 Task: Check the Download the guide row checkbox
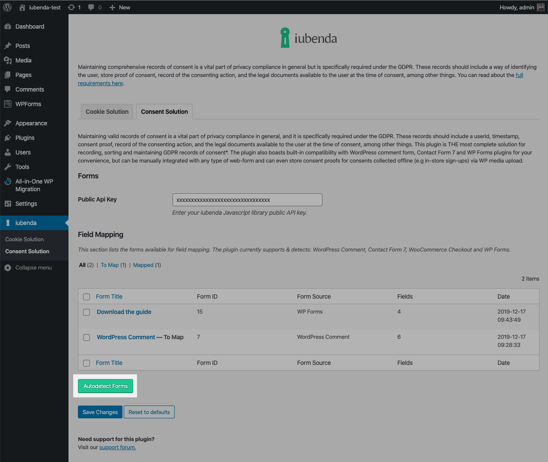(86, 312)
